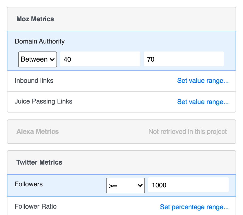Select the Domain Authority label
The image size is (243, 215).
[40, 41]
